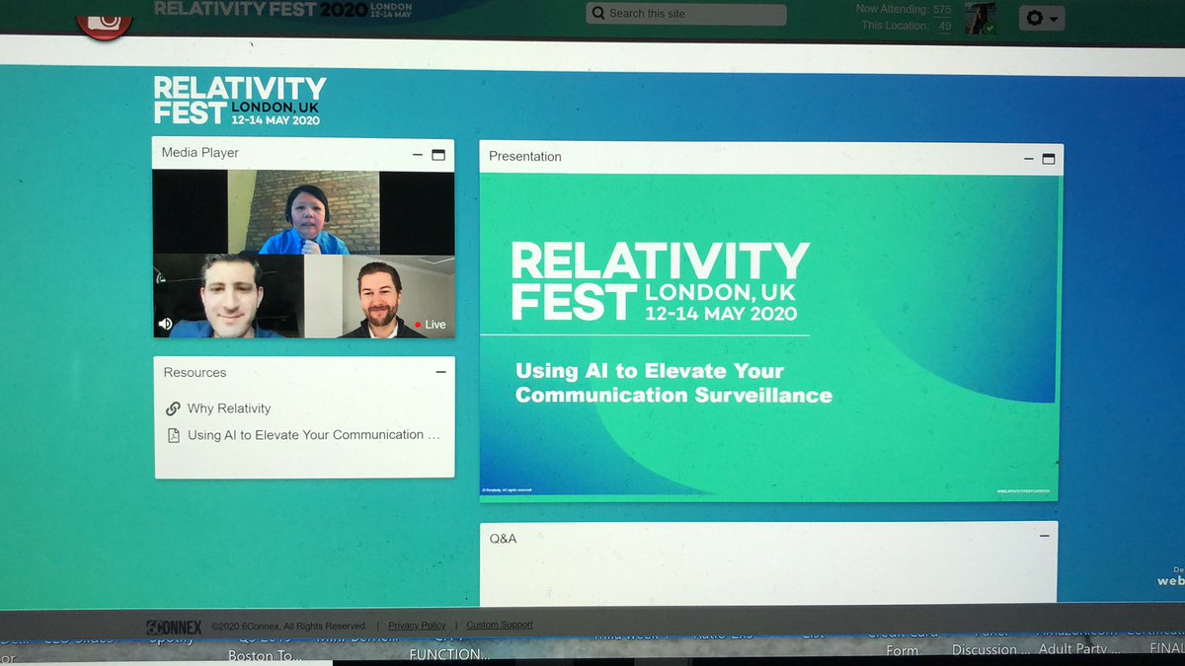Mute the media player speaker icon
This screenshot has height=666, width=1185.
click(x=165, y=324)
